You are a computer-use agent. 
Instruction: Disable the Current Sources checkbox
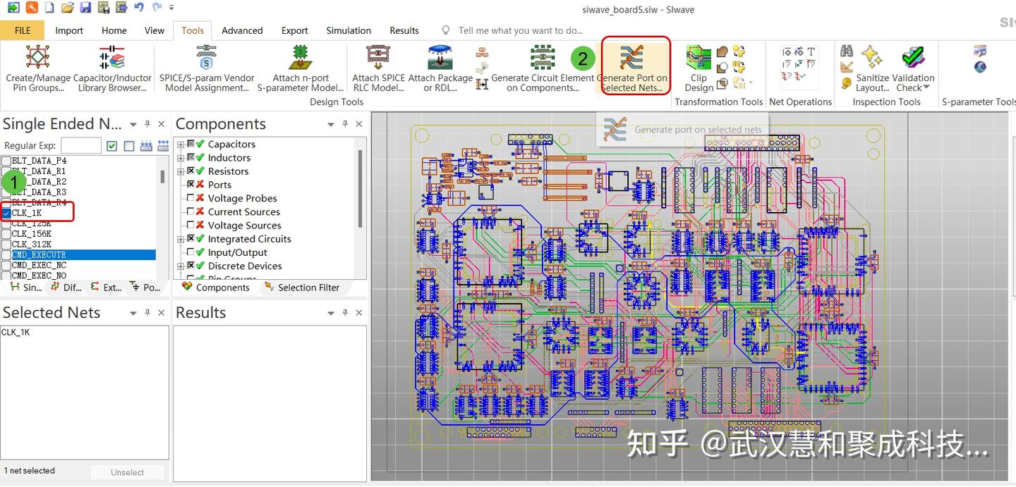click(x=189, y=211)
